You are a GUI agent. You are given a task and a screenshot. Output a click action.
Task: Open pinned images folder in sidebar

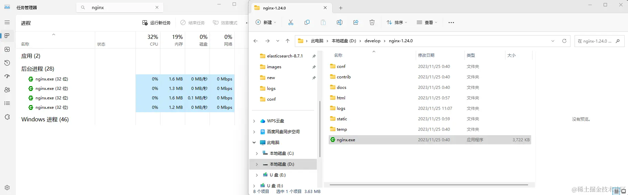[x=274, y=67]
